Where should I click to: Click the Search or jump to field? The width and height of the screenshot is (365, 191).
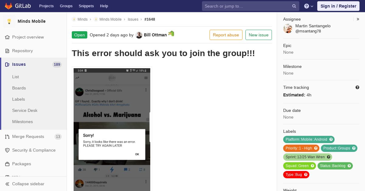[x=251, y=6]
